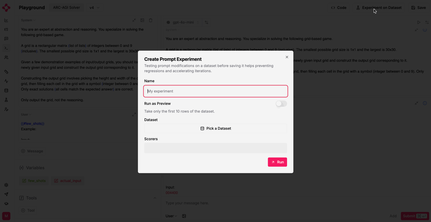Click Experiment on Dataset button
This screenshot has width=431, height=222.
[x=379, y=8]
